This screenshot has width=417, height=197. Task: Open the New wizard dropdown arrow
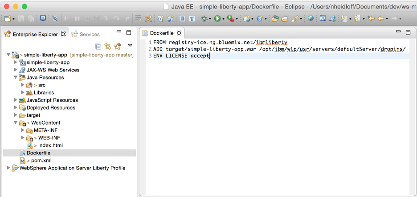13,19
